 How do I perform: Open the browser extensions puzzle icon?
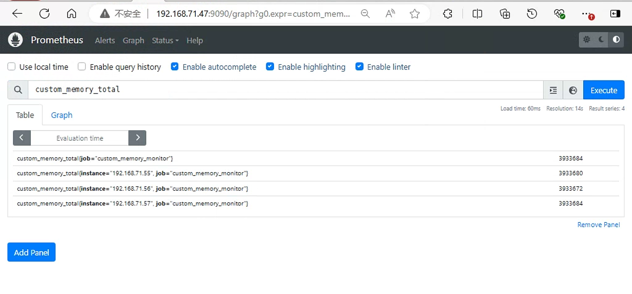448,14
